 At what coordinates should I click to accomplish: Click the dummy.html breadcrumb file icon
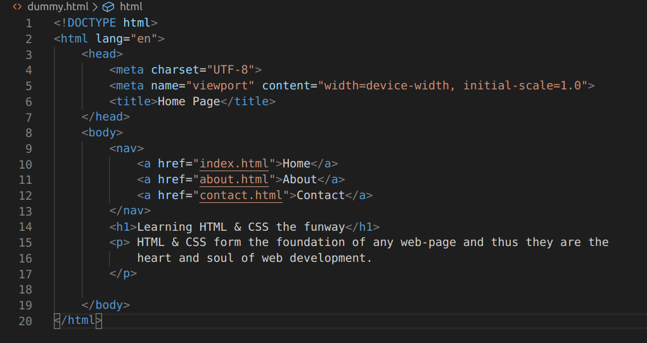click(x=17, y=6)
